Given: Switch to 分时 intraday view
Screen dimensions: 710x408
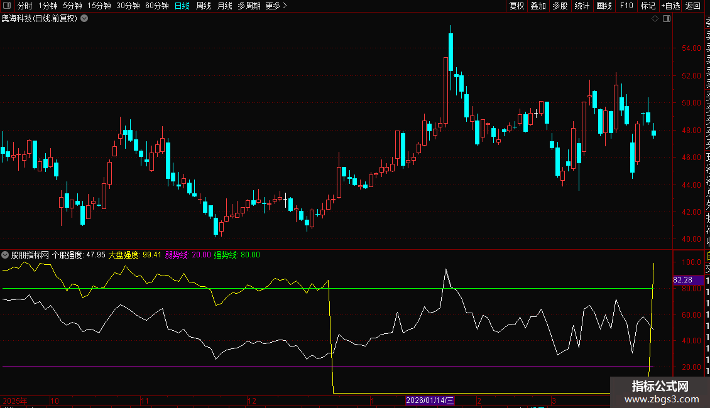Looking at the screenshot, I should [x=25, y=6].
